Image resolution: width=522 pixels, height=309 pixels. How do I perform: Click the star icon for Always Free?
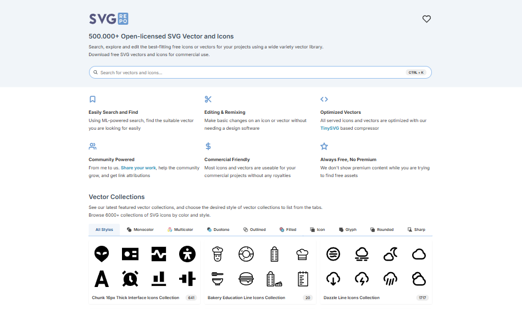[324, 146]
